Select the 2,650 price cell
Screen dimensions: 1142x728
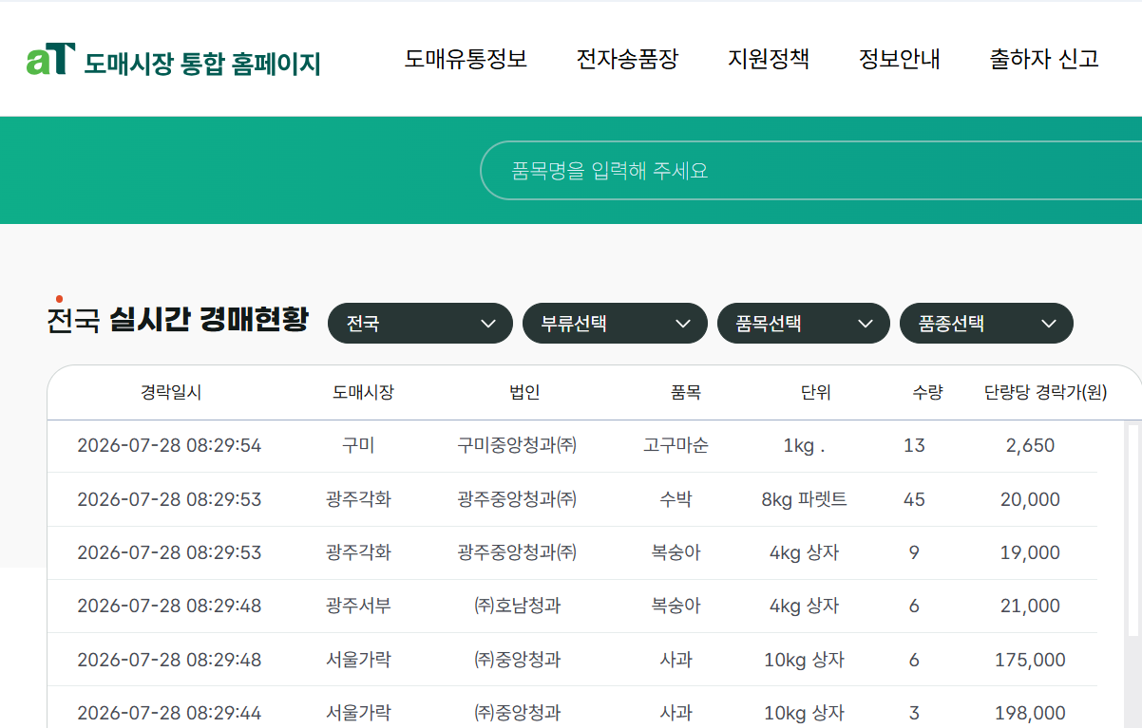[x=1030, y=445]
